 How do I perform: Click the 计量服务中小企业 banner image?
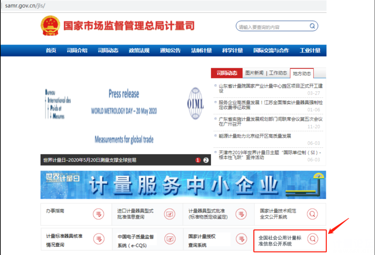[x=183, y=185]
